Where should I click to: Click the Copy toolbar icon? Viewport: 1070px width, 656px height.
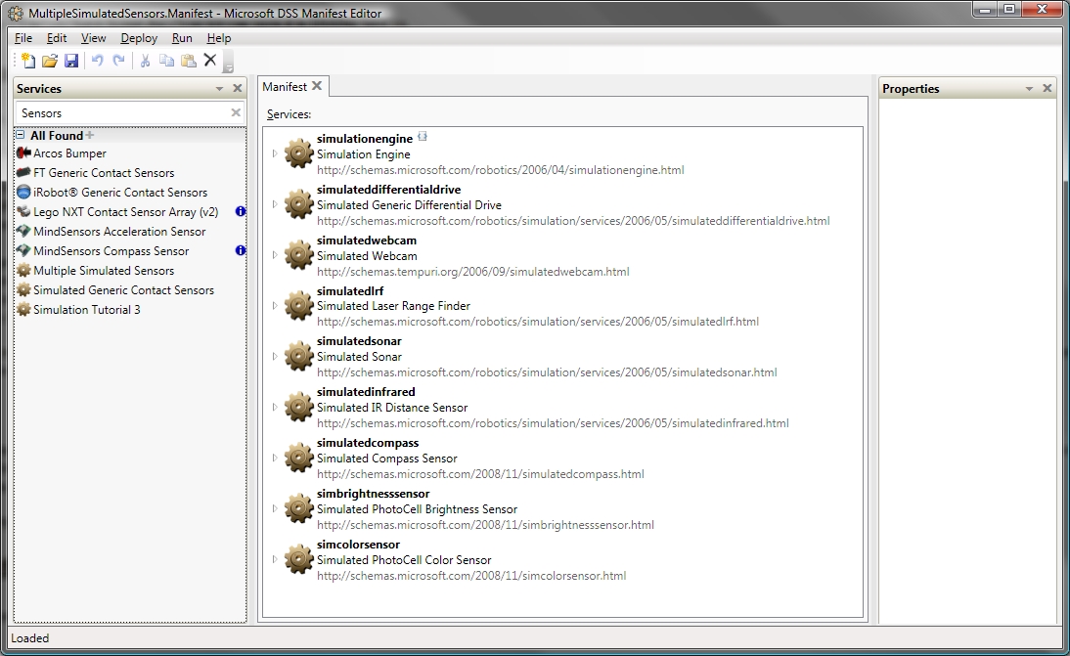pos(166,61)
